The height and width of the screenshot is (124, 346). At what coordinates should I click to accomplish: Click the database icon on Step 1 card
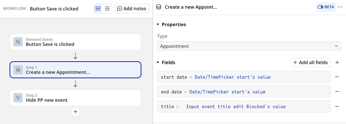(18, 70)
